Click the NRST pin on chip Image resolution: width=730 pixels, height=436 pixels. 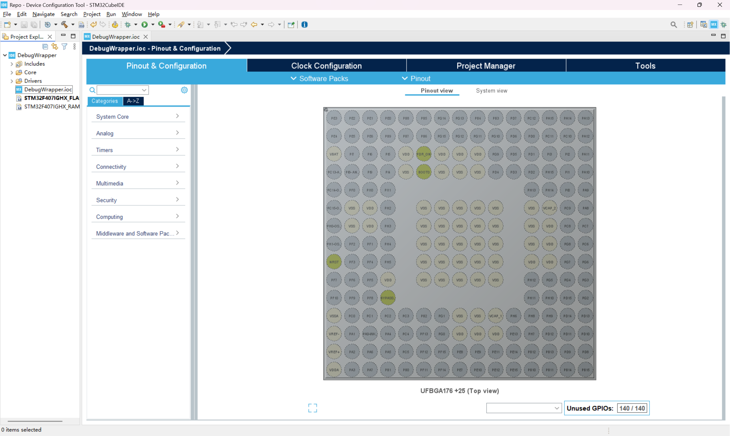pyautogui.click(x=334, y=262)
